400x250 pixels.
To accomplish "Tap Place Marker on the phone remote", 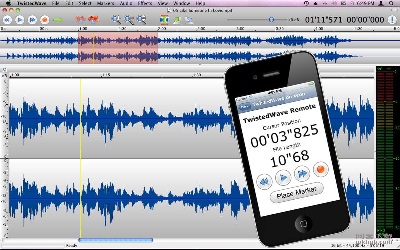I will (297, 192).
